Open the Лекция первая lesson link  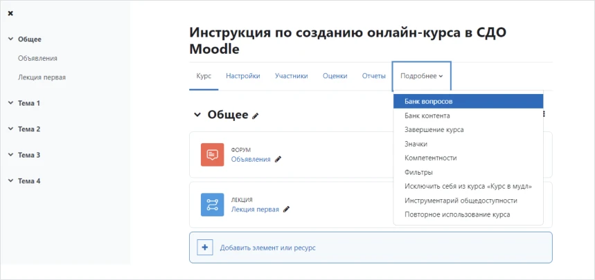[x=255, y=209]
